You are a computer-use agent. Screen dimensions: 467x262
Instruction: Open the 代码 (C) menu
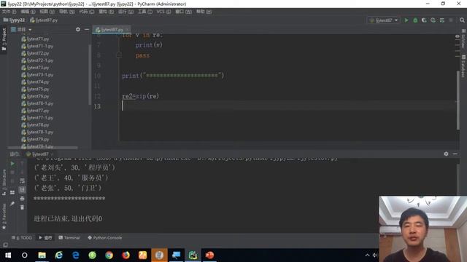[x=86, y=12]
